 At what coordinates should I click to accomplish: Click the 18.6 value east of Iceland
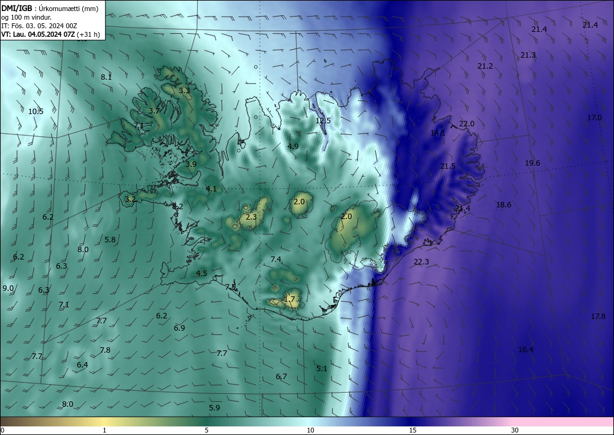(503, 204)
